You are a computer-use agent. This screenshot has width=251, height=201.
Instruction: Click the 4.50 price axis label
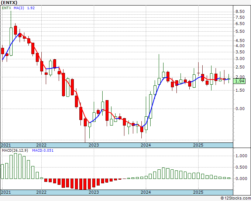click(x=240, y=40)
